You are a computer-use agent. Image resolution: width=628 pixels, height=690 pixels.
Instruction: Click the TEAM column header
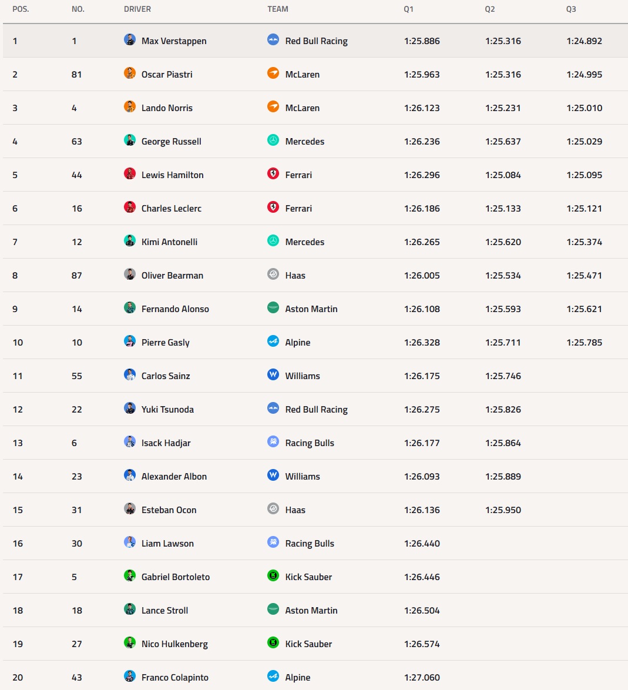pyautogui.click(x=278, y=9)
